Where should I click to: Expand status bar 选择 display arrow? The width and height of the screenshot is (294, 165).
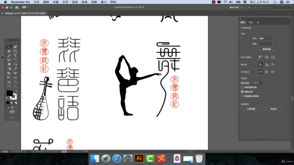tap(86, 152)
